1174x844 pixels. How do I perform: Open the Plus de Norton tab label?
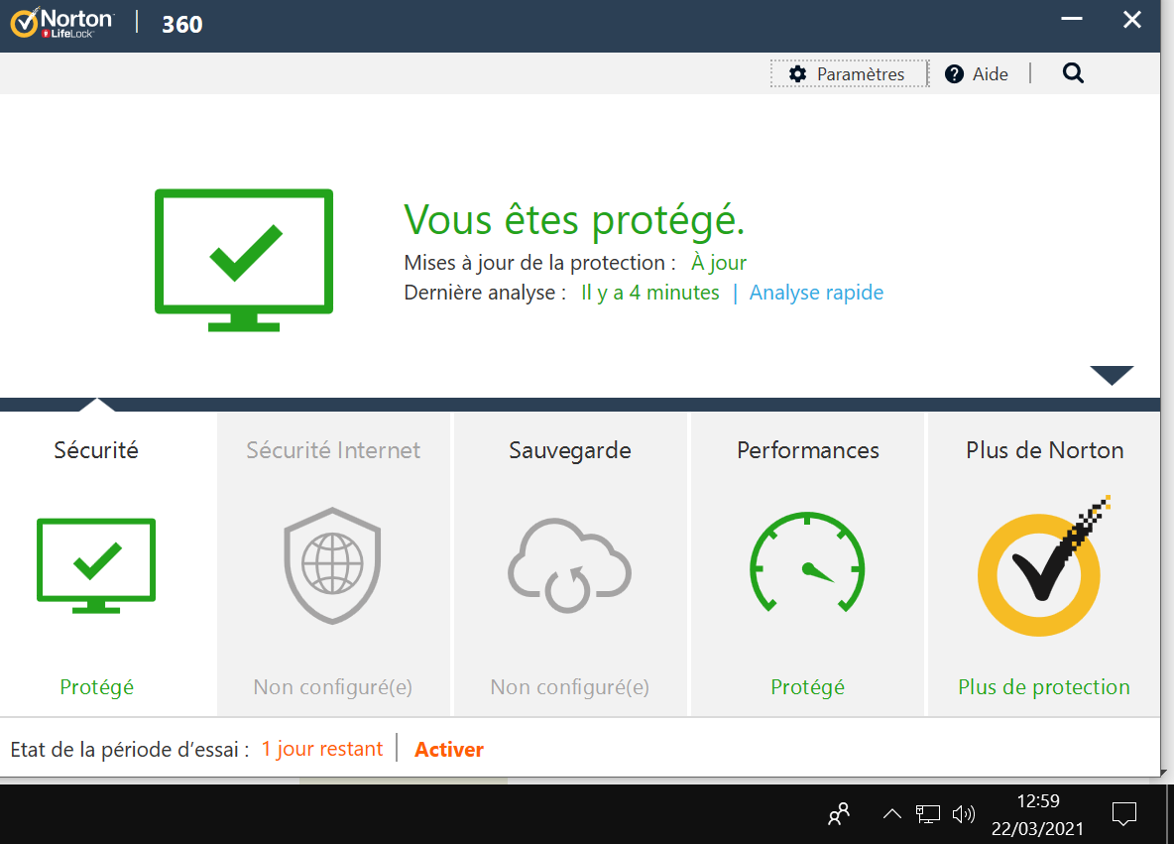[1044, 450]
